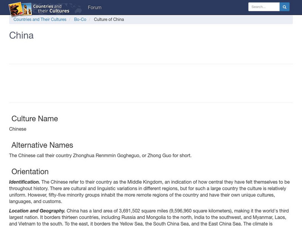Click the Culture of China breadcrumb text
This screenshot has width=302, height=226.
tap(109, 20)
